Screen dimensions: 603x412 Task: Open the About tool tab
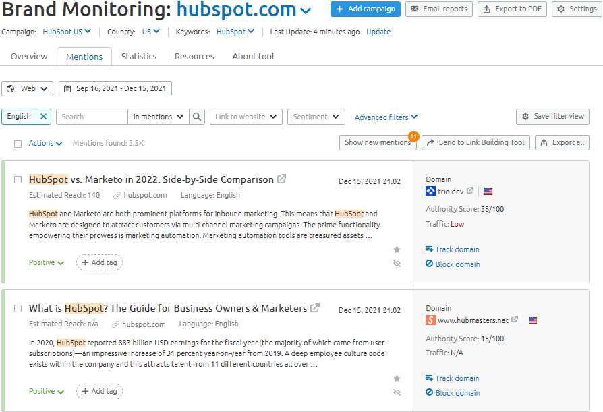point(253,57)
